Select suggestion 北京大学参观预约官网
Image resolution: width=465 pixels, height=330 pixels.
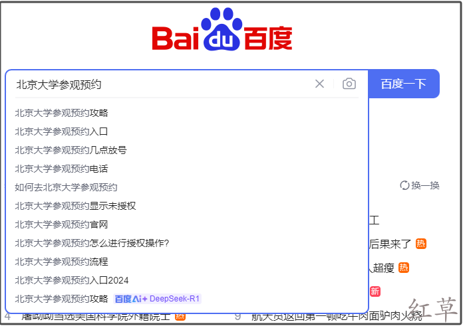pos(61,224)
